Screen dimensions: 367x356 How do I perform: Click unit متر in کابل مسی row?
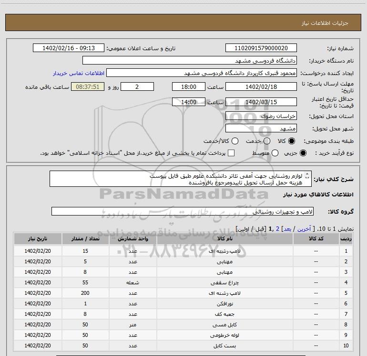tap(133, 325)
